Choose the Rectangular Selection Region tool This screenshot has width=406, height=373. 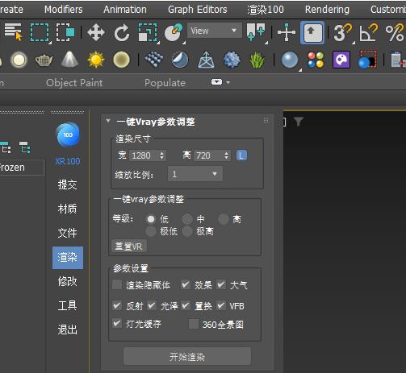tap(40, 32)
